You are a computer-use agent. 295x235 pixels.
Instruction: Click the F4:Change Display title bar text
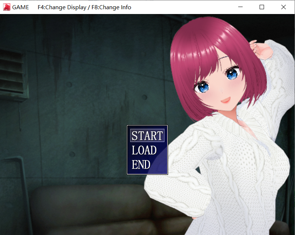[x=62, y=7]
